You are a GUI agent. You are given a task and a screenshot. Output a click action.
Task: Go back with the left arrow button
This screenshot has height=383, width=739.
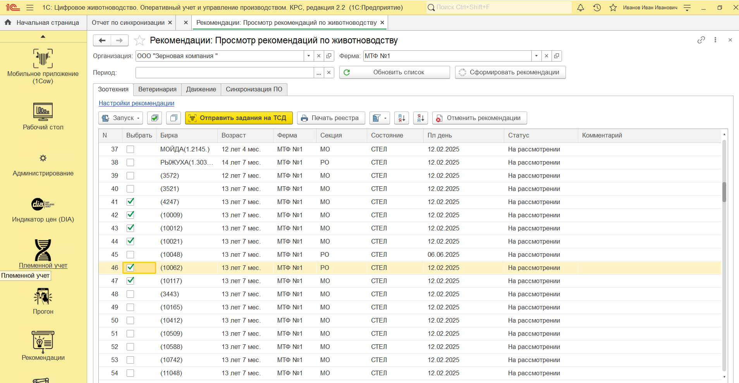pyautogui.click(x=102, y=40)
